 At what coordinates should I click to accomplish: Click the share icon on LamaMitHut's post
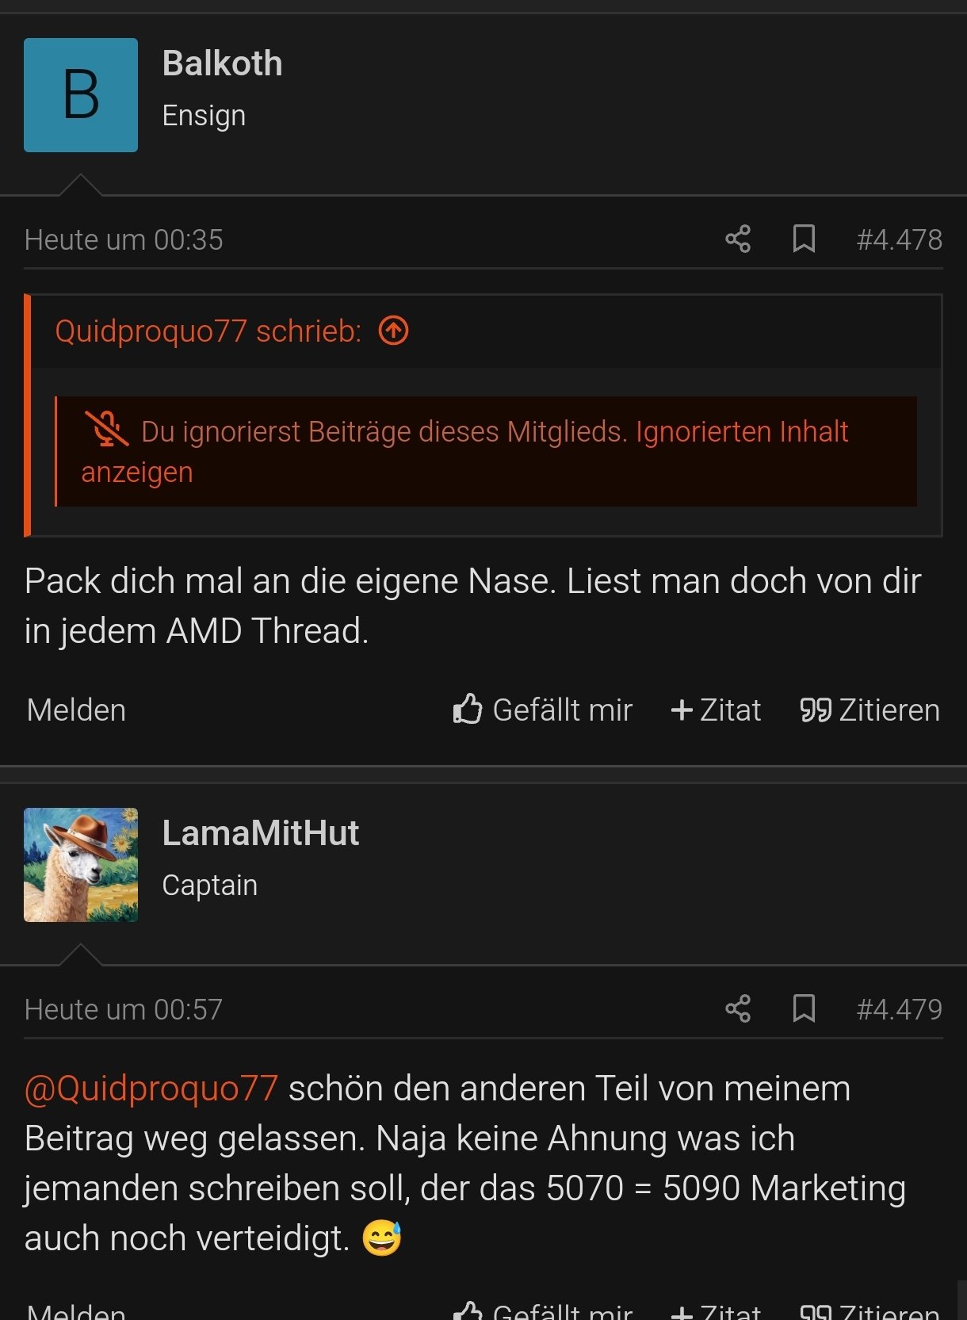click(737, 1008)
